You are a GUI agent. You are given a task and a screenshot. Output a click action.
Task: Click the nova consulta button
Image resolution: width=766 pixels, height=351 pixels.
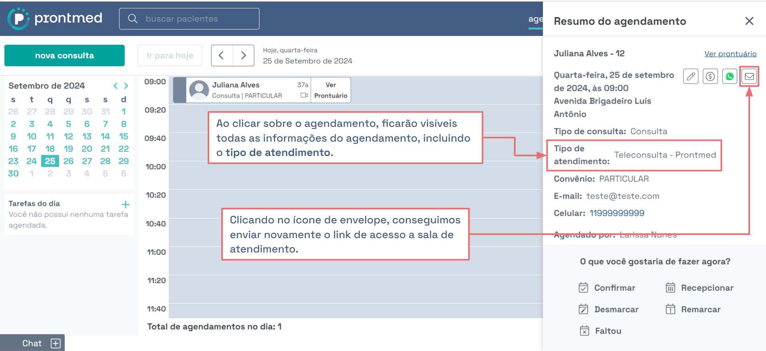(64, 55)
